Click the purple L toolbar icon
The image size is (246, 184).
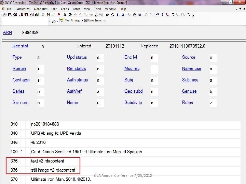[x=168, y=15]
